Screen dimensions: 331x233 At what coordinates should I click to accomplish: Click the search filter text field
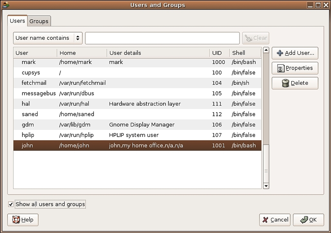tap(162, 38)
